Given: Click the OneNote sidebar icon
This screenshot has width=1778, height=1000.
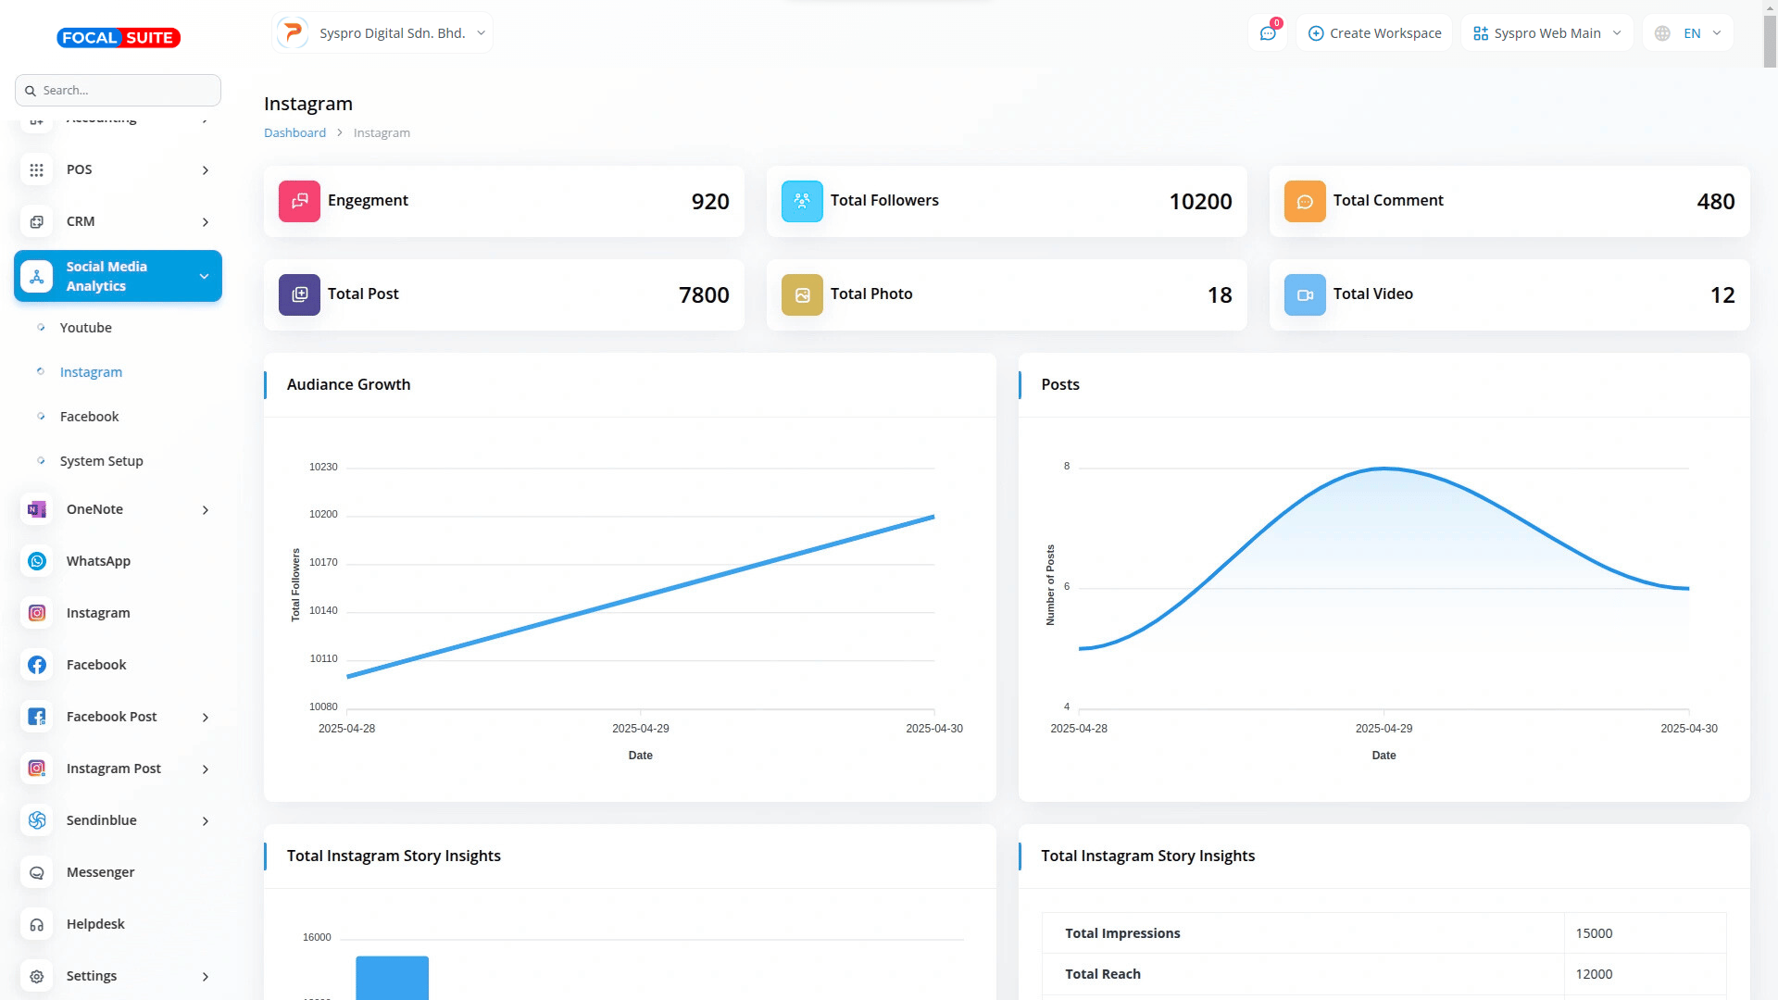Looking at the screenshot, I should (x=37, y=509).
